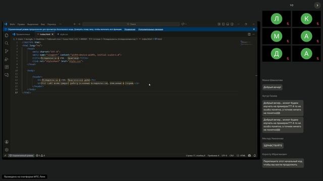Image resolution: width=323 pixels, height=181 pixels.
Task: Open the Manage gear icon
Action: (x=7, y=150)
